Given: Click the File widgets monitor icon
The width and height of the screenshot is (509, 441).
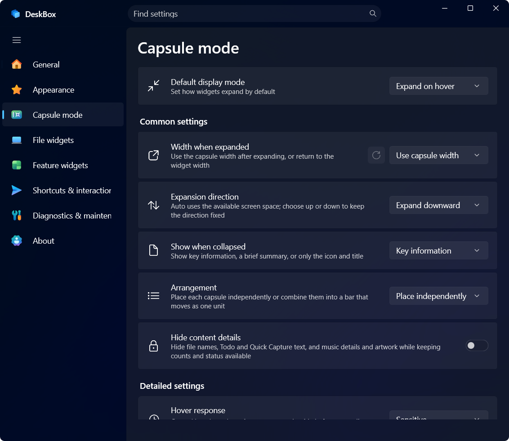Looking at the screenshot, I should (x=17, y=140).
